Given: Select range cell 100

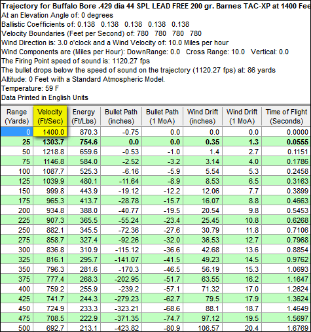Looking at the screenshot, I should tap(16, 171).
